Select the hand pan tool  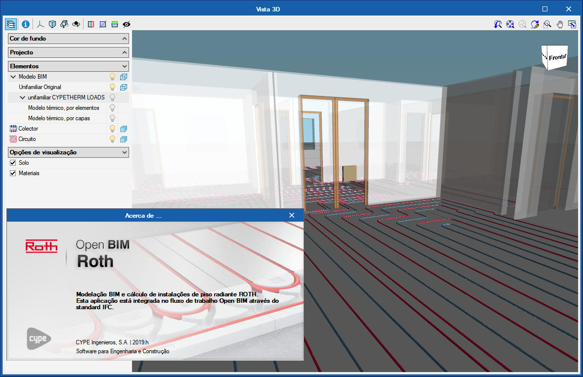[560, 24]
